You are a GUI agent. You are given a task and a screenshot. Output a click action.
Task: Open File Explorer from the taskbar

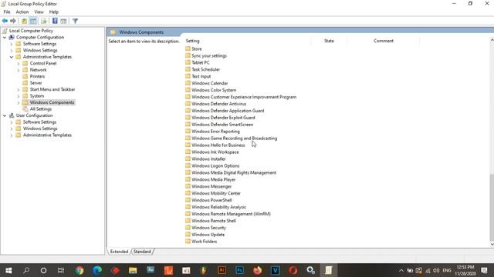point(133,270)
